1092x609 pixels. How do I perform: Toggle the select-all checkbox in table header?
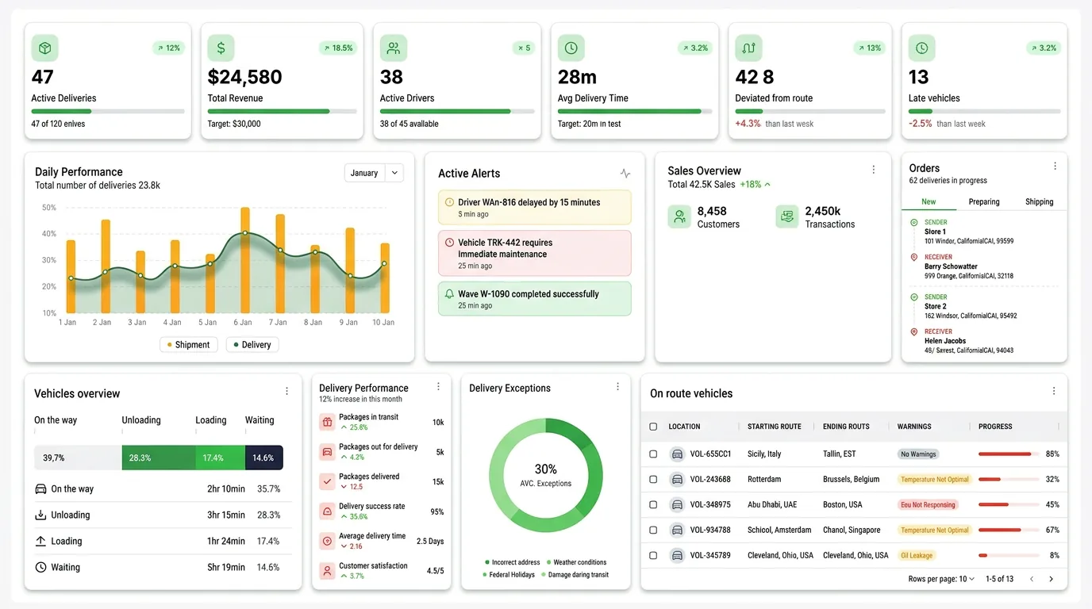pyautogui.click(x=653, y=427)
